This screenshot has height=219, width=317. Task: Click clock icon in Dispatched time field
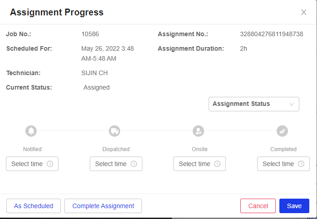pyautogui.click(x=134, y=164)
